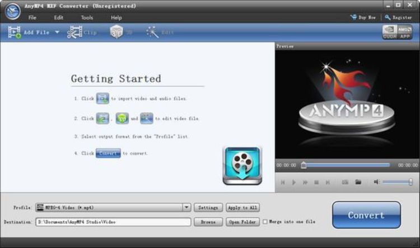Click Open Folder button
Image resolution: width=420 pixels, height=248 pixels.
(x=242, y=222)
